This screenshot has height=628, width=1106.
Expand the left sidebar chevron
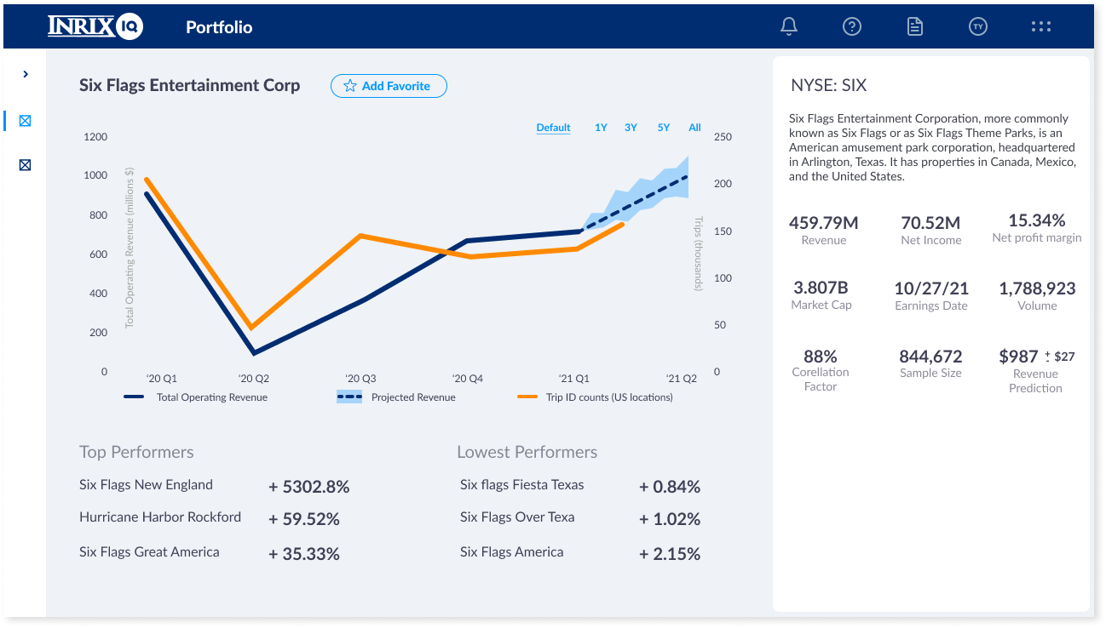[x=26, y=74]
